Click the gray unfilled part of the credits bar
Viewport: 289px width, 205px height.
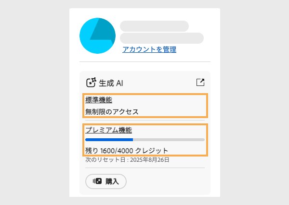click(x=169, y=140)
